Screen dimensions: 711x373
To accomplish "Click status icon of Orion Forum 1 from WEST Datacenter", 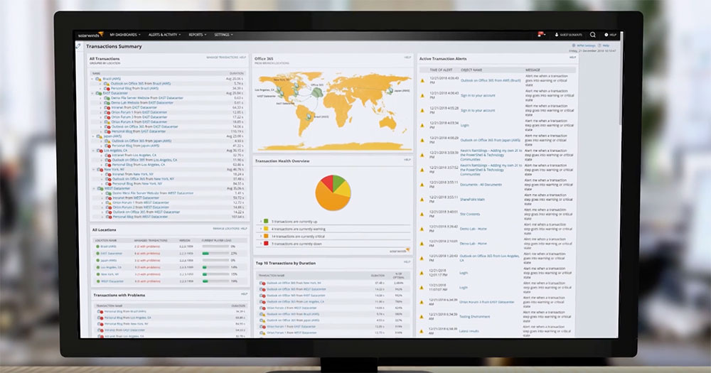I will tap(109, 202).
